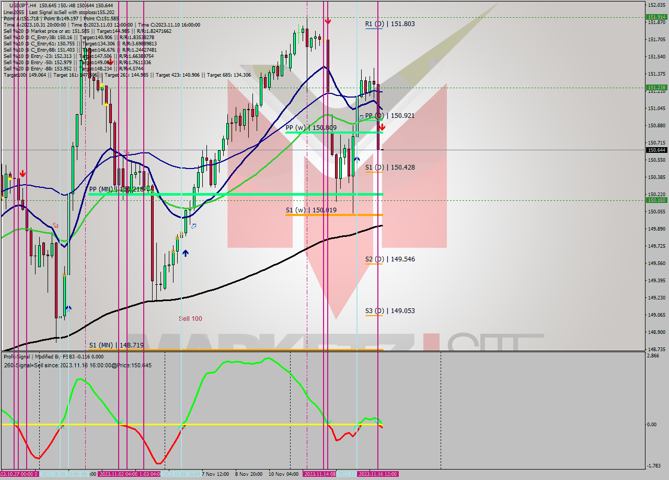Click the current price tag 150.644

click(656, 150)
